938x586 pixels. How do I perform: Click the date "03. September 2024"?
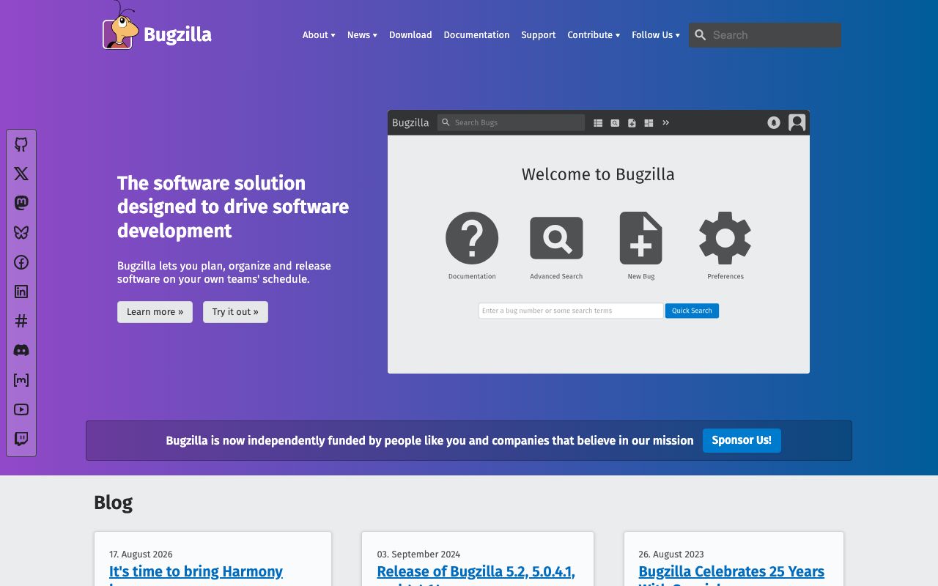pyautogui.click(x=418, y=555)
